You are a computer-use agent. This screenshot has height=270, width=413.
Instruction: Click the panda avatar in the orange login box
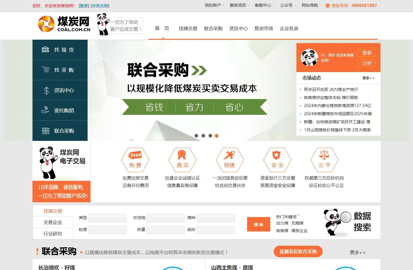[x=309, y=58]
